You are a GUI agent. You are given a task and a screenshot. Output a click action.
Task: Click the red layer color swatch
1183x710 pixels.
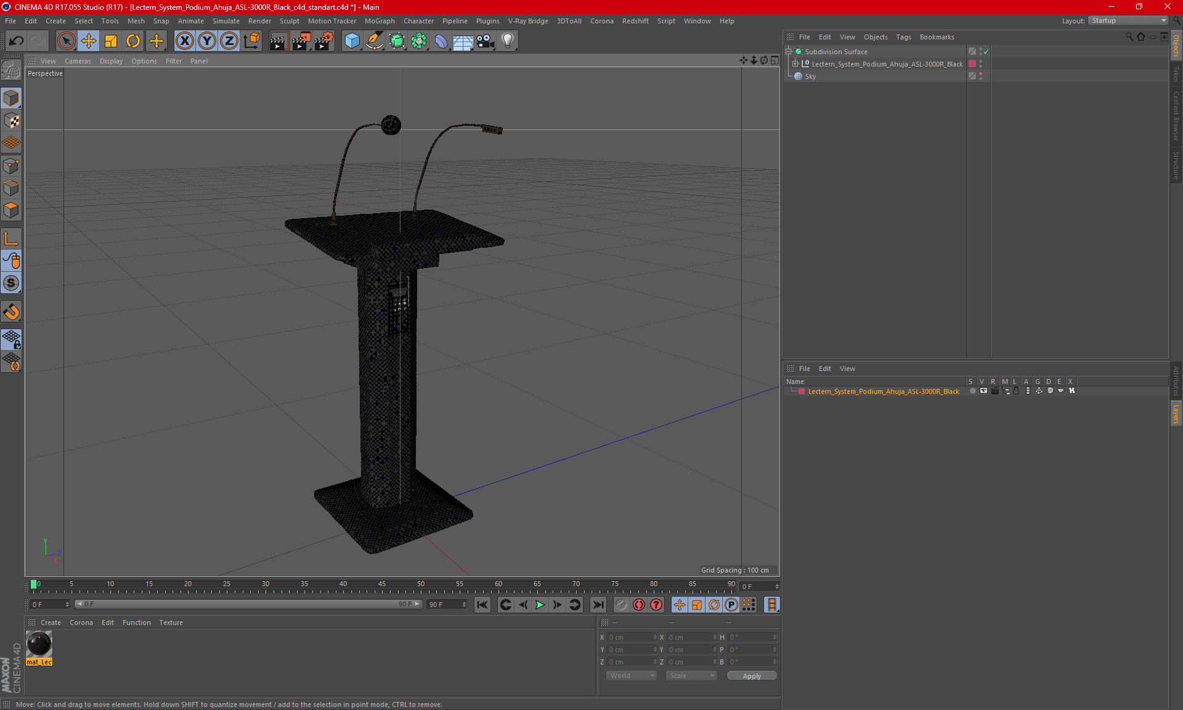[x=802, y=391]
